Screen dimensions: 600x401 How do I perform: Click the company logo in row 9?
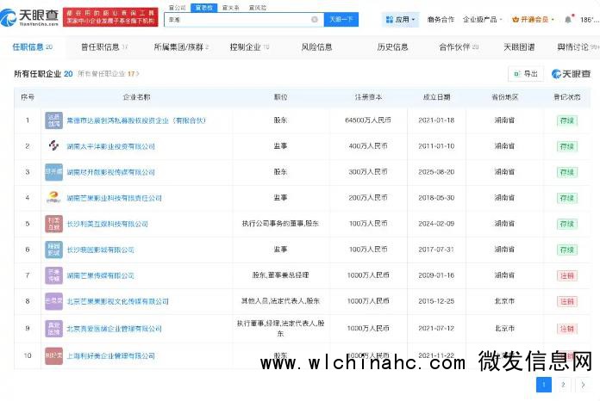pyautogui.click(x=53, y=329)
